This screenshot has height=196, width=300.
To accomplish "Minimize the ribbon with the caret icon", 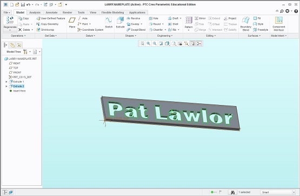I will pos(277,11).
